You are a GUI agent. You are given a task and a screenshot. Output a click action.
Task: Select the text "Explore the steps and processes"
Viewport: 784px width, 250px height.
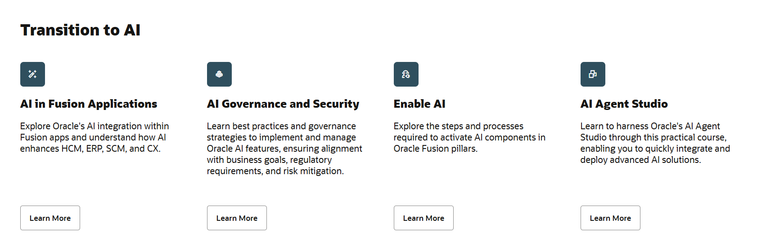458,126
